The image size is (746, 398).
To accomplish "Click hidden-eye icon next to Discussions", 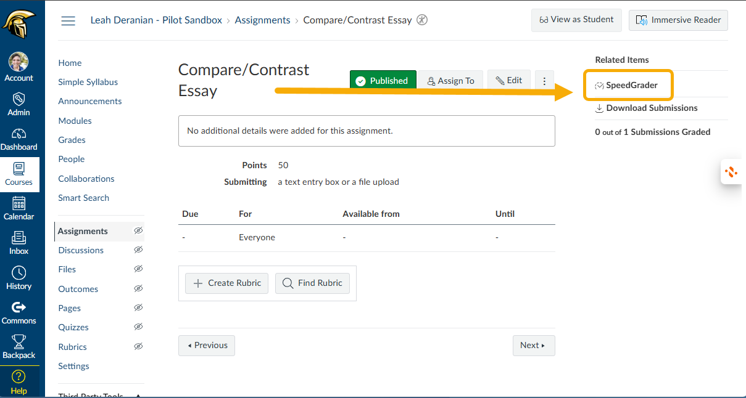I will (138, 250).
